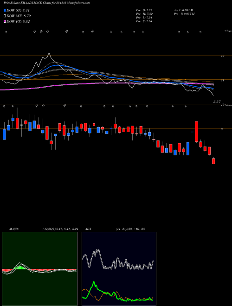232x306 pixels.
Task: Click the 5.57 value near the EMA end
Action: point(217,102)
